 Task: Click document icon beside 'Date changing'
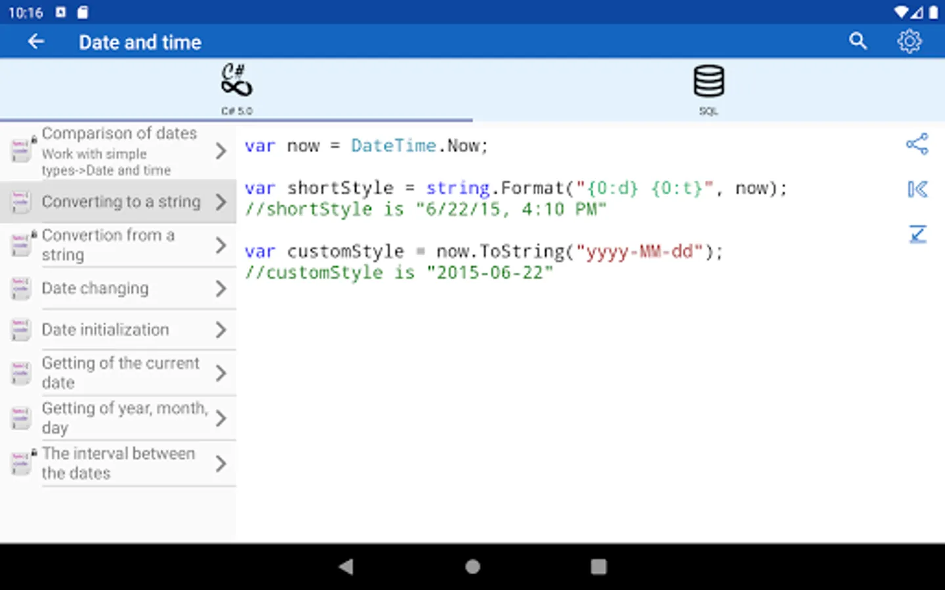point(21,288)
